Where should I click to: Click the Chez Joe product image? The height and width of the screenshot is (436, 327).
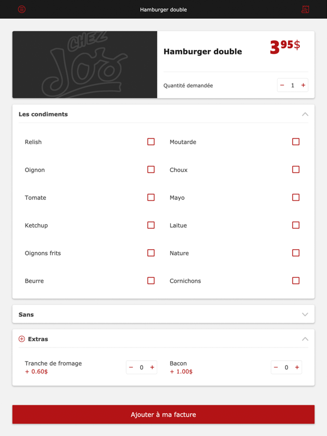(x=85, y=65)
